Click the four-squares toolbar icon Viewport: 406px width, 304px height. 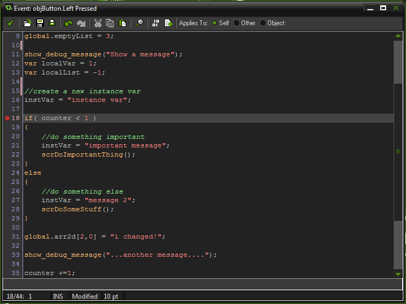click(156, 23)
